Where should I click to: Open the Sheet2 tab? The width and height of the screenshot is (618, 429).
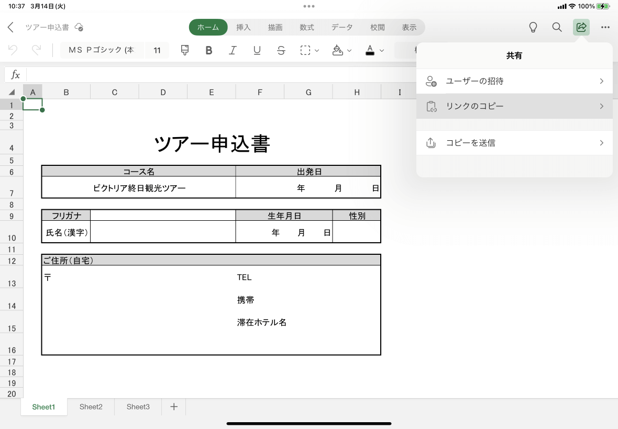coord(91,407)
